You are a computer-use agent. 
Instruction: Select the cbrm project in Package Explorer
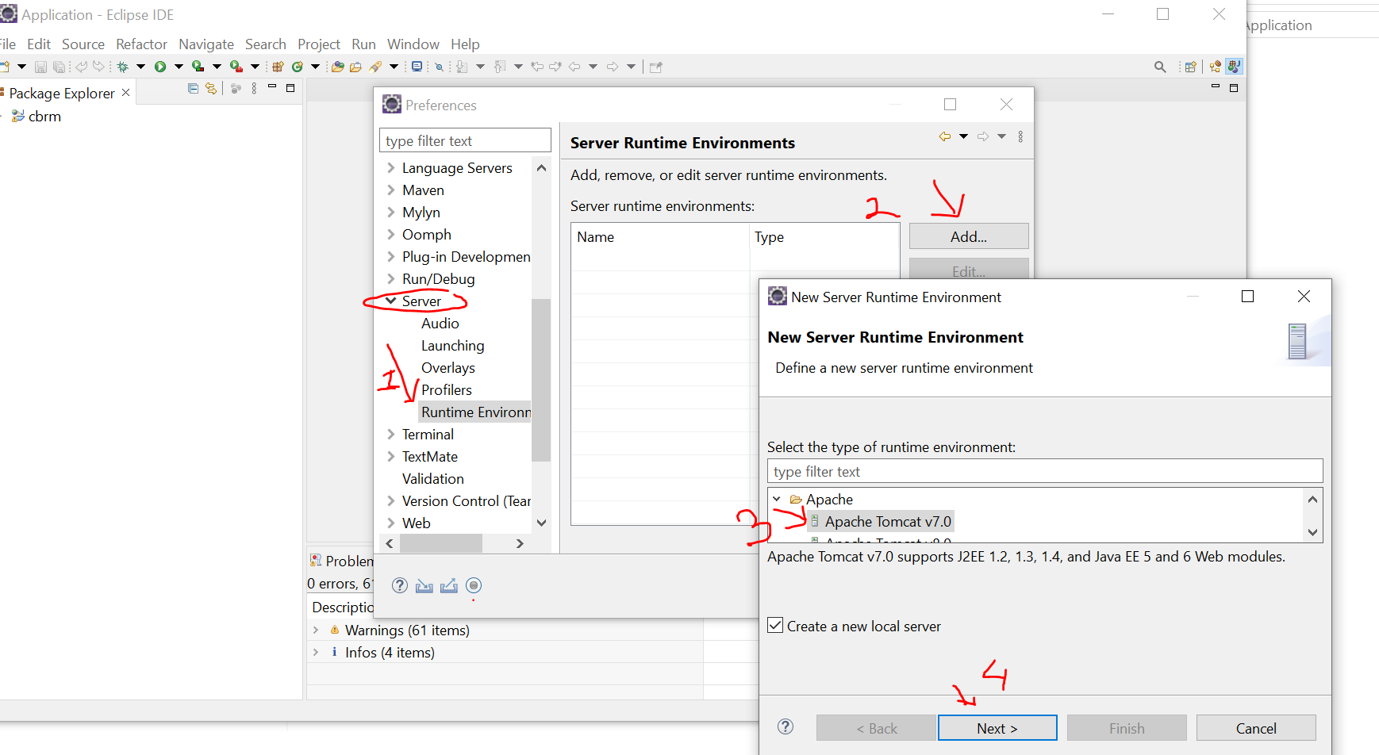[44, 116]
